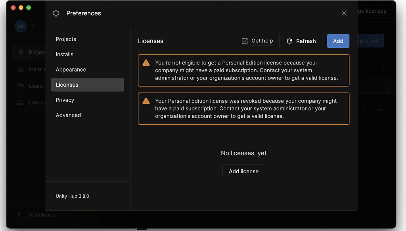Select the Advanced preferences tab
406x231 pixels.
[x=68, y=115]
